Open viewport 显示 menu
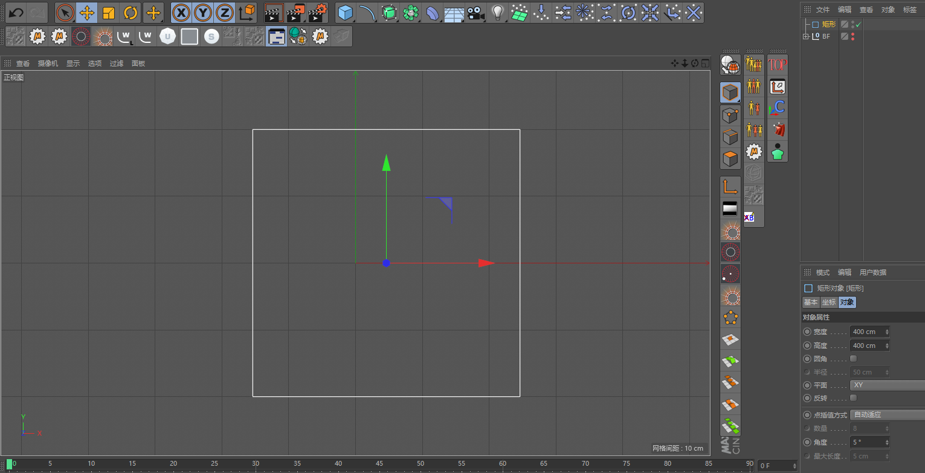 pyautogui.click(x=73, y=63)
